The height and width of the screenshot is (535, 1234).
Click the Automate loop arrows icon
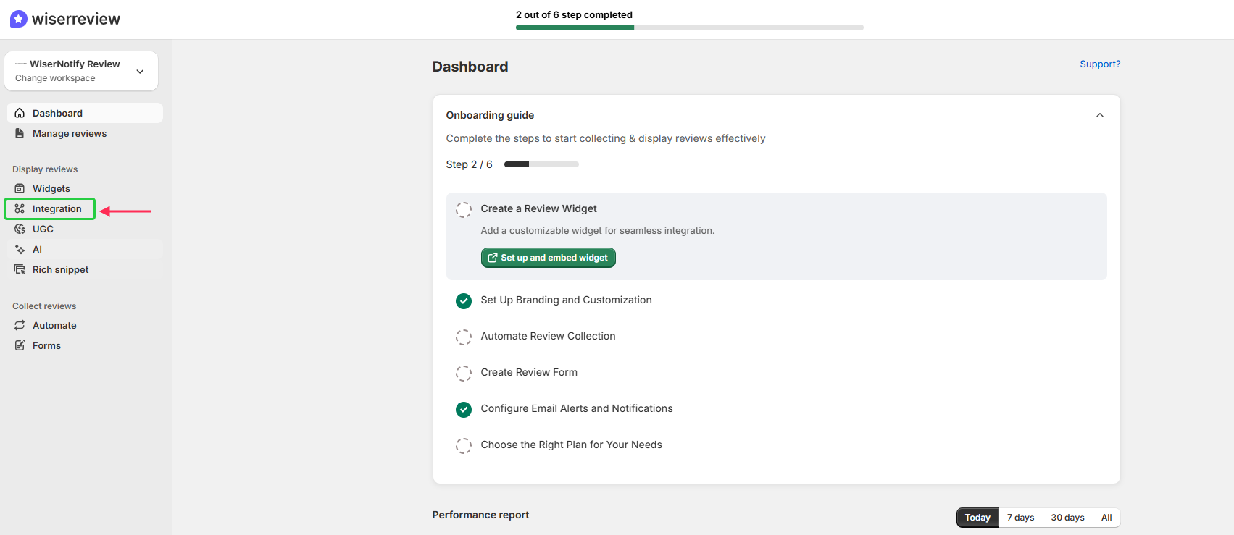[x=20, y=325]
